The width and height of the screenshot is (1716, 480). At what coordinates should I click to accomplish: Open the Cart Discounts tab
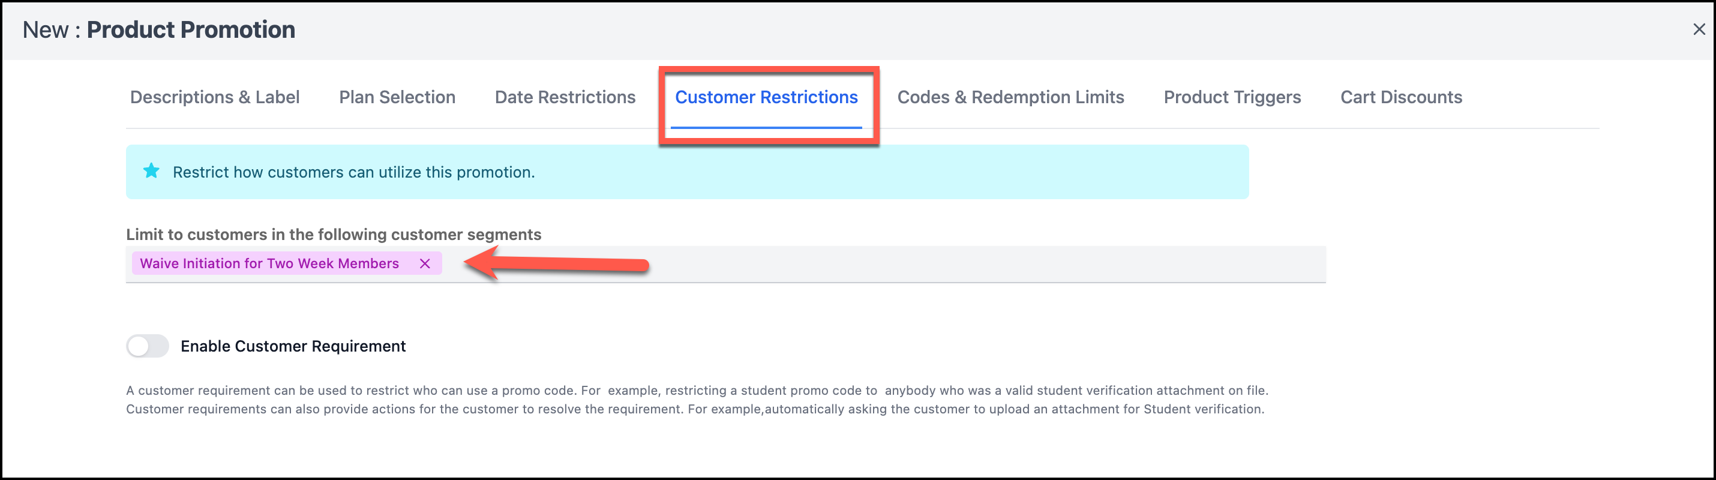point(1401,97)
